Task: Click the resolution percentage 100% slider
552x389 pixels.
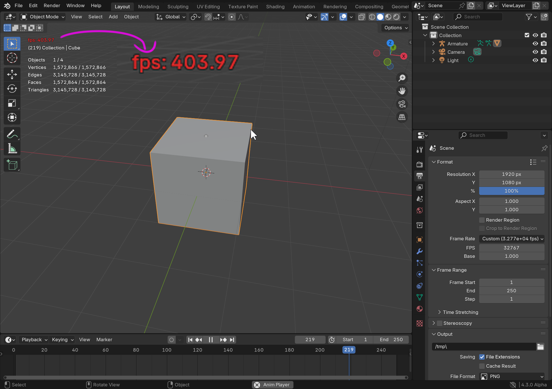Action: pos(512,191)
